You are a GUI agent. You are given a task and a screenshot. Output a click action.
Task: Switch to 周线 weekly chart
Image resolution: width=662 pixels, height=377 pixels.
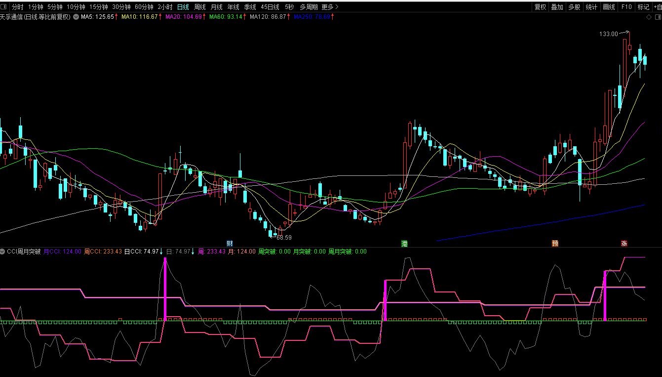coord(200,7)
